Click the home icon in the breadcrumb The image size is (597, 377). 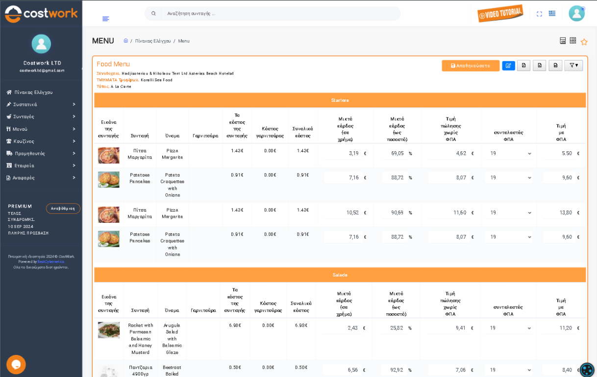tap(125, 41)
